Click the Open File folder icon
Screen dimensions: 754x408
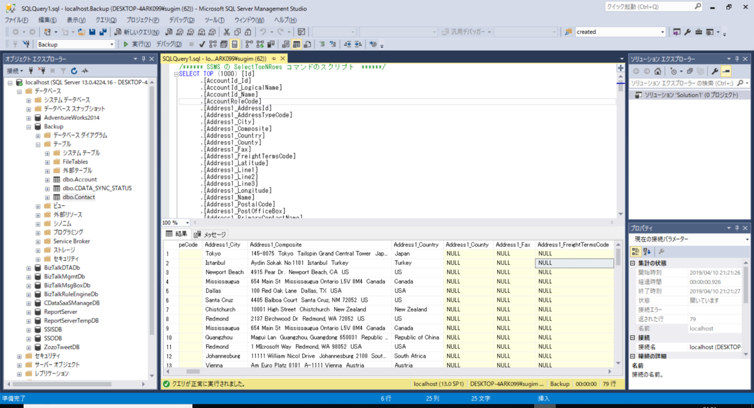click(81, 32)
